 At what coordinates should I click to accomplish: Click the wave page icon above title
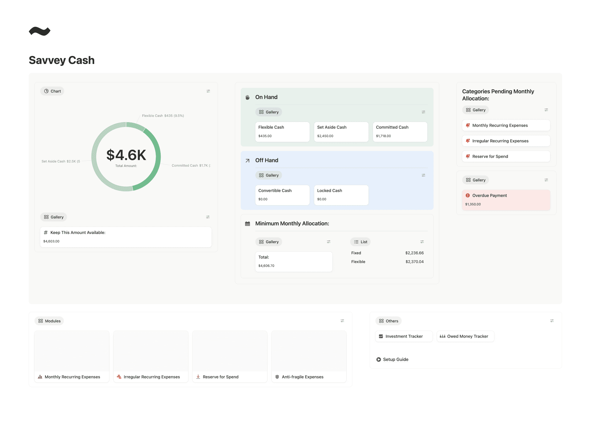point(39,31)
